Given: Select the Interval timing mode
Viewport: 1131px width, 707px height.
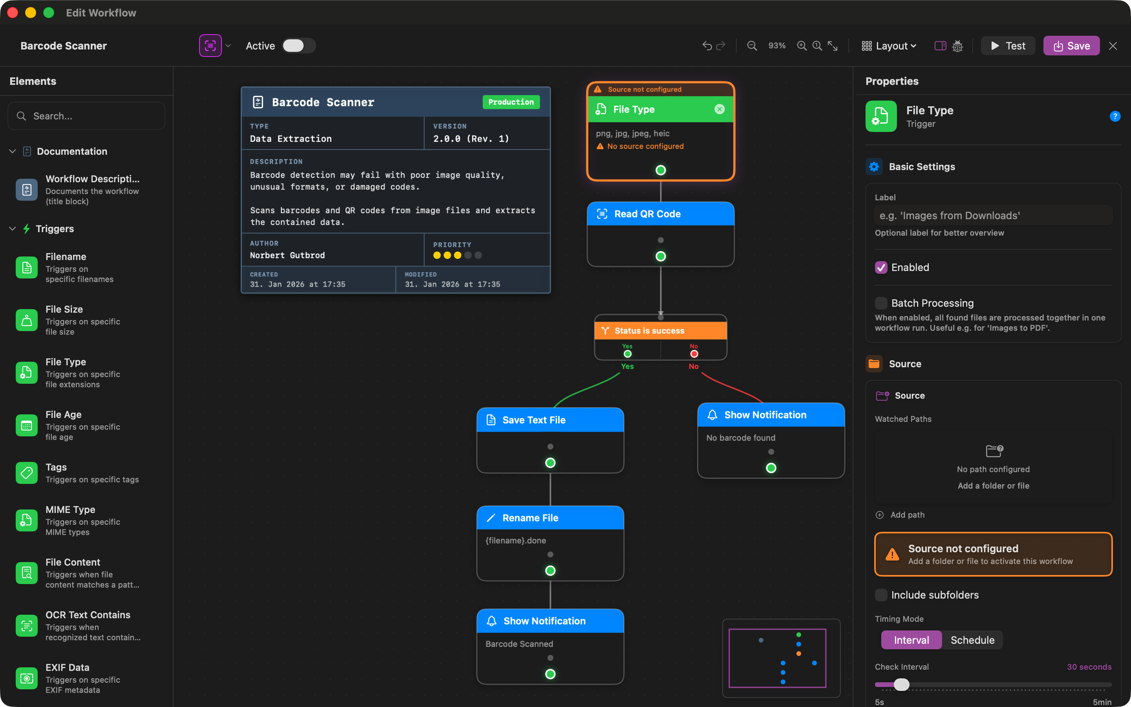Looking at the screenshot, I should (911, 640).
